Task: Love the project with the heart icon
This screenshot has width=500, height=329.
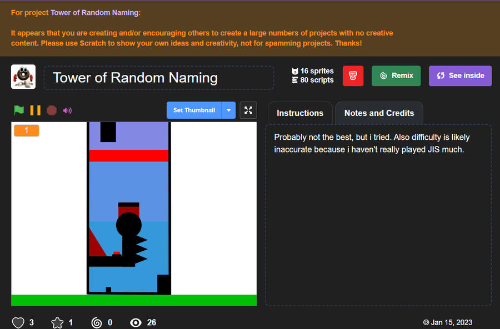Action: pos(18,322)
